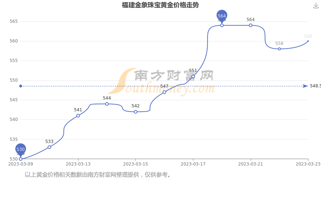The image size is (321, 214).
Task: Click the y-axis label 565
Action: 14,21
